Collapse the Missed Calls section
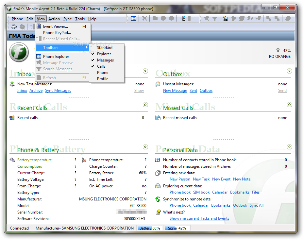 pyautogui.click(x=290, y=105)
